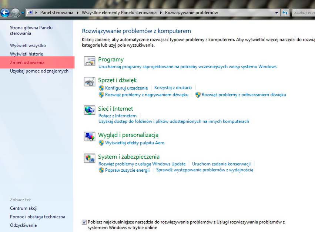Click into the Szukaj search field

coord(304,13)
